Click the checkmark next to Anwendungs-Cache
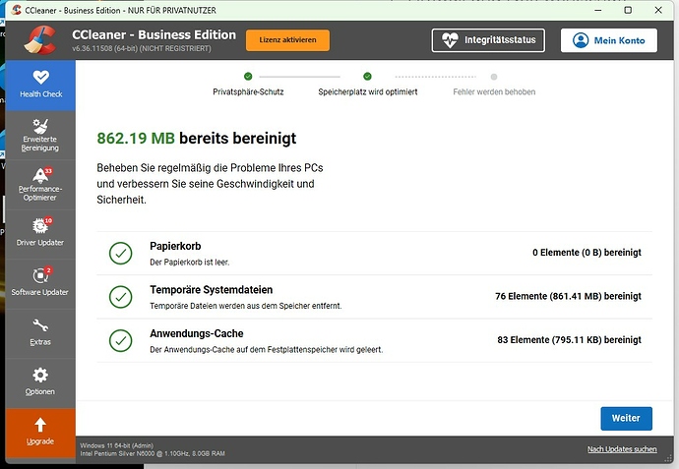This screenshot has height=469, width=679. pos(121,340)
